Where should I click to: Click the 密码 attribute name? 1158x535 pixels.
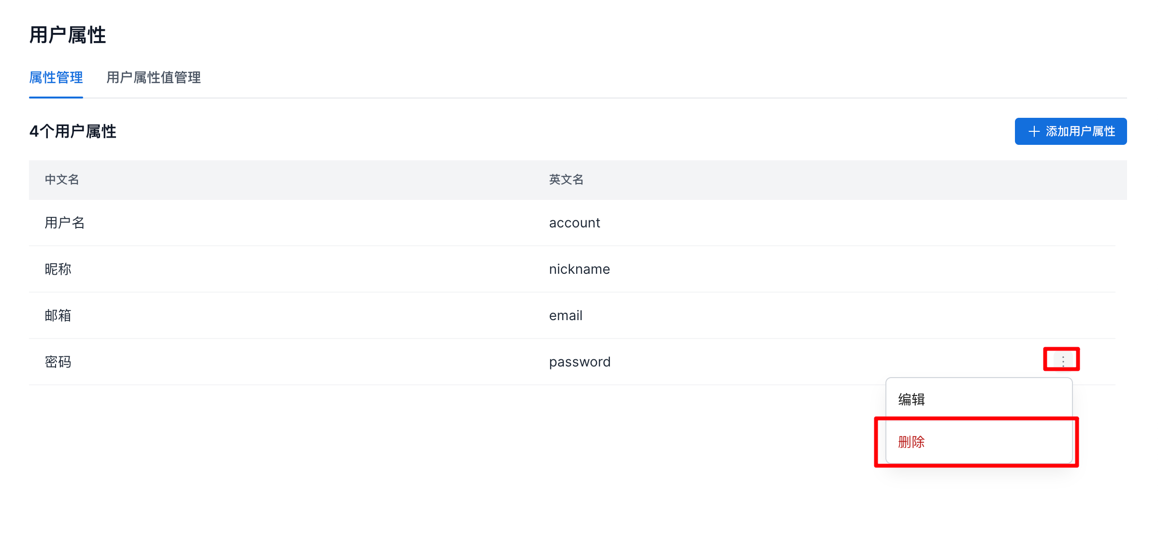click(58, 362)
